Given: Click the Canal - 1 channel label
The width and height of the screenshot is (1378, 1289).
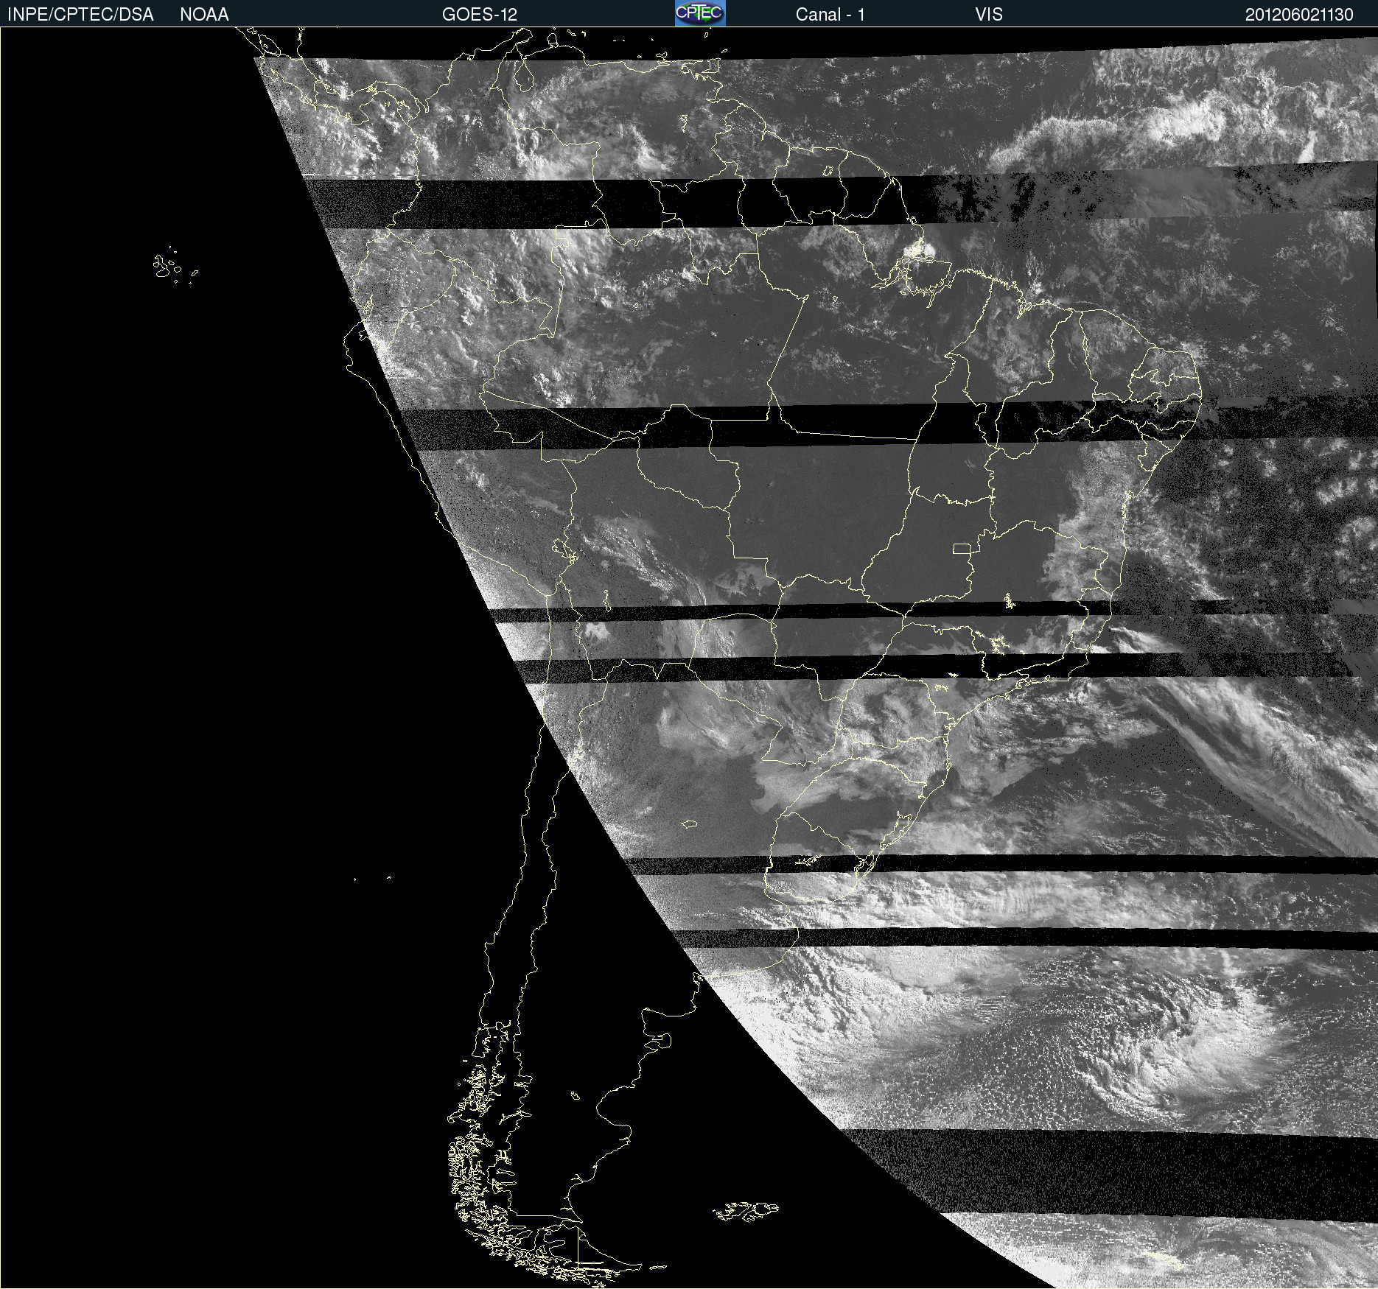Looking at the screenshot, I should click(x=830, y=15).
